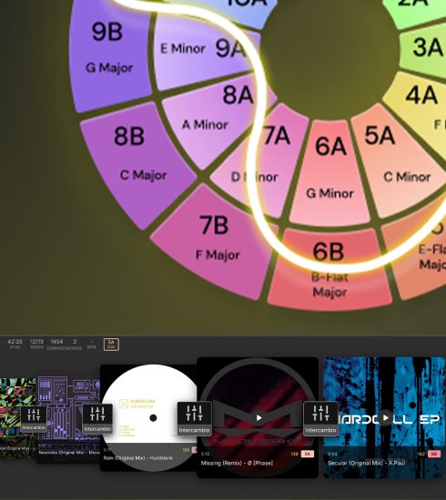446x500 pixels.
Task: Click 'Rain (Original Mix) - Hurdslenk' title
Action: pos(138,458)
